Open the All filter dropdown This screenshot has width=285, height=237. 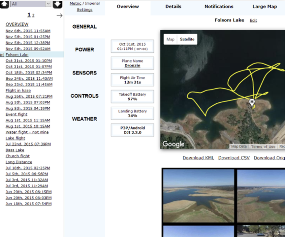[x=31, y=4]
